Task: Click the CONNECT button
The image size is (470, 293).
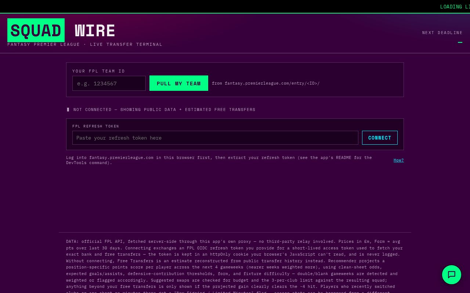Action: point(380,138)
